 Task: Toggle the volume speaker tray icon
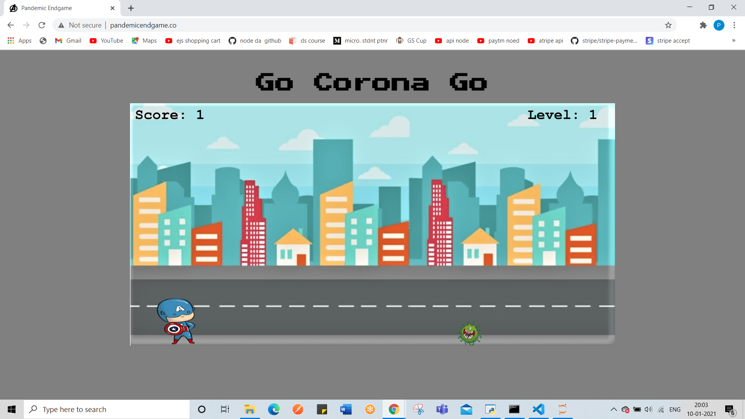pos(648,409)
